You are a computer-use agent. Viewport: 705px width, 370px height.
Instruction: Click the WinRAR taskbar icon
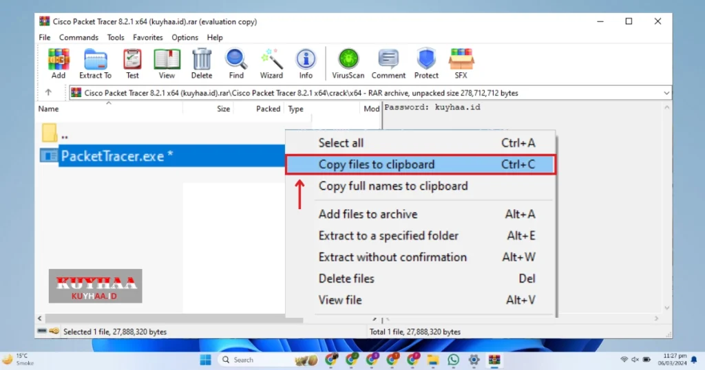(494, 360)
